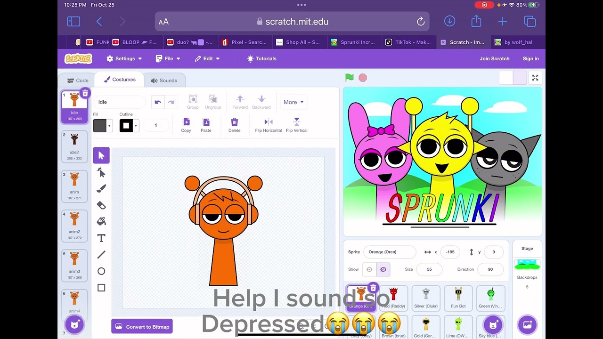The width and height of the screenshot is (603, 339).
Task: Open the Edit menu
Action: [x=208, y=58]
